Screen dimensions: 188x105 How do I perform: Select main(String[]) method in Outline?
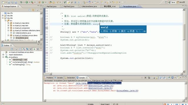click(x=20, y=60)
